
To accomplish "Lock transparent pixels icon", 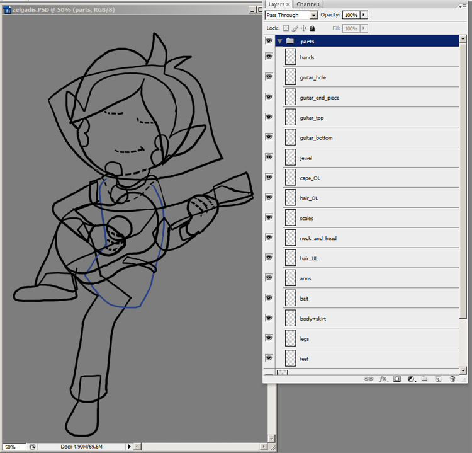I will [286, 28].
